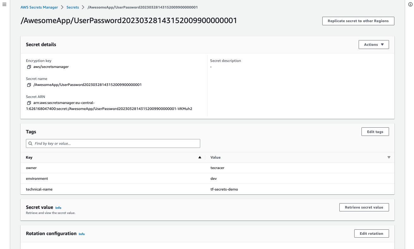Click the Value column header
The width and height of the screenshot is (414, 249).
click(215, 157)
